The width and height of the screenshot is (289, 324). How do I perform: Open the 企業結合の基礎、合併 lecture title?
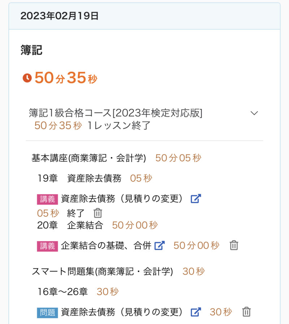pyautogui.click(x=106, y=245)
